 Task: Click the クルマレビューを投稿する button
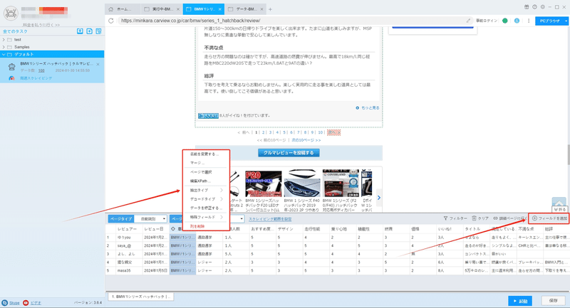(289, 153)
